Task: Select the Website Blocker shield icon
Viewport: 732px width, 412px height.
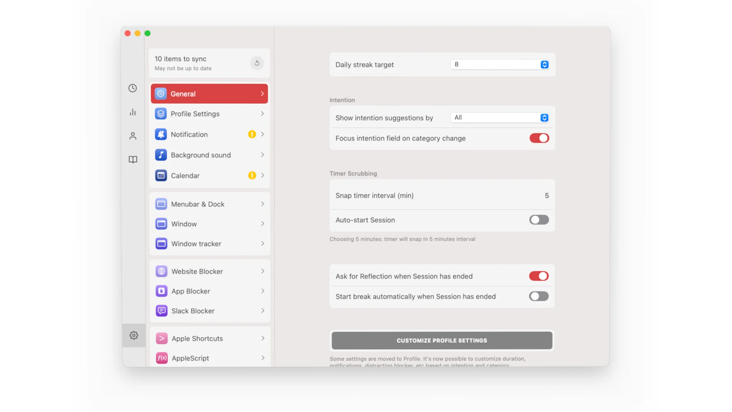Action: point(161,271)
